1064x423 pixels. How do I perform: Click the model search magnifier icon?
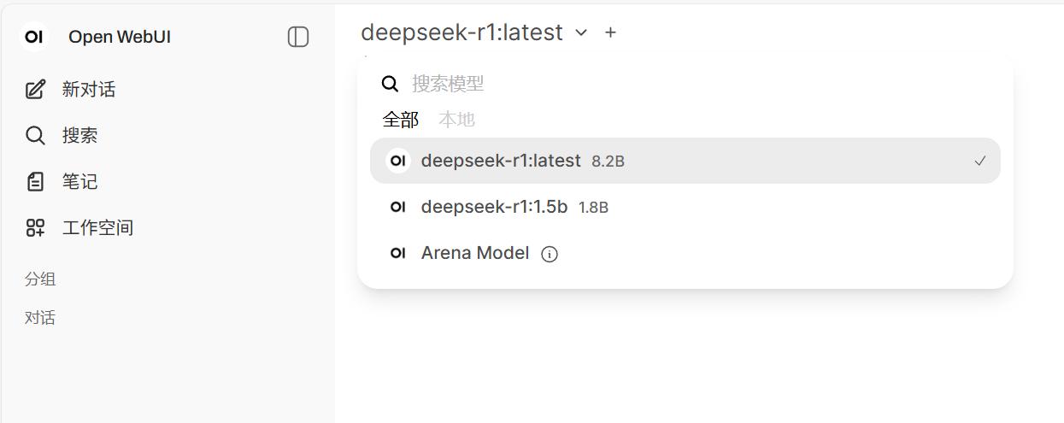click(x=390, y=84)
